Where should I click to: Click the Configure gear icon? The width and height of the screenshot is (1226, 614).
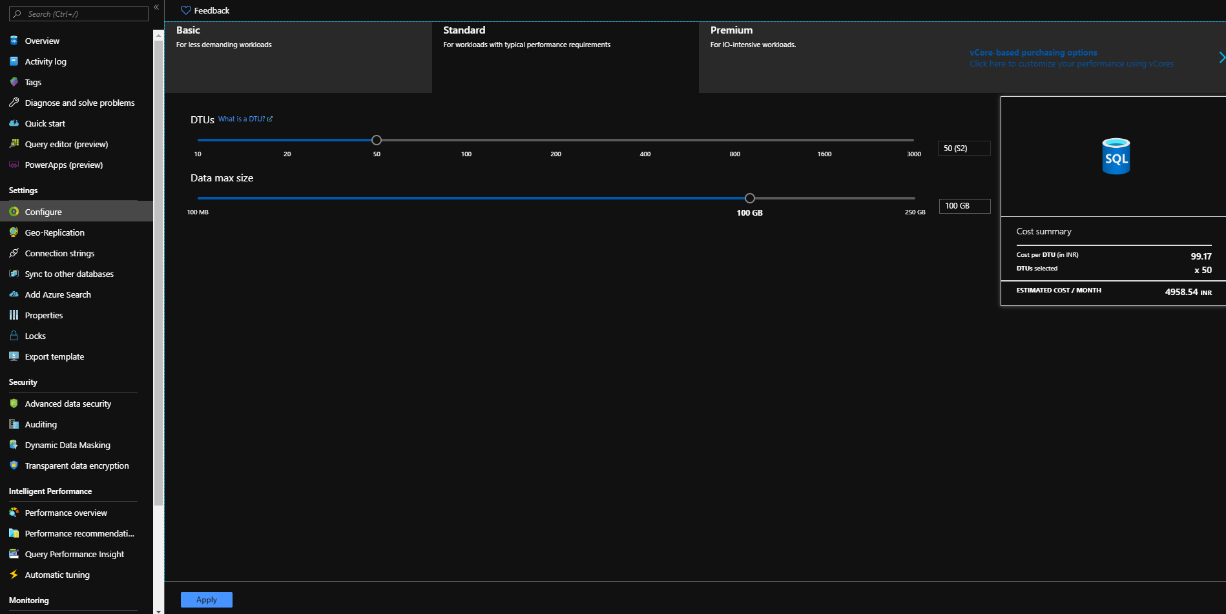tap(14, 212)
